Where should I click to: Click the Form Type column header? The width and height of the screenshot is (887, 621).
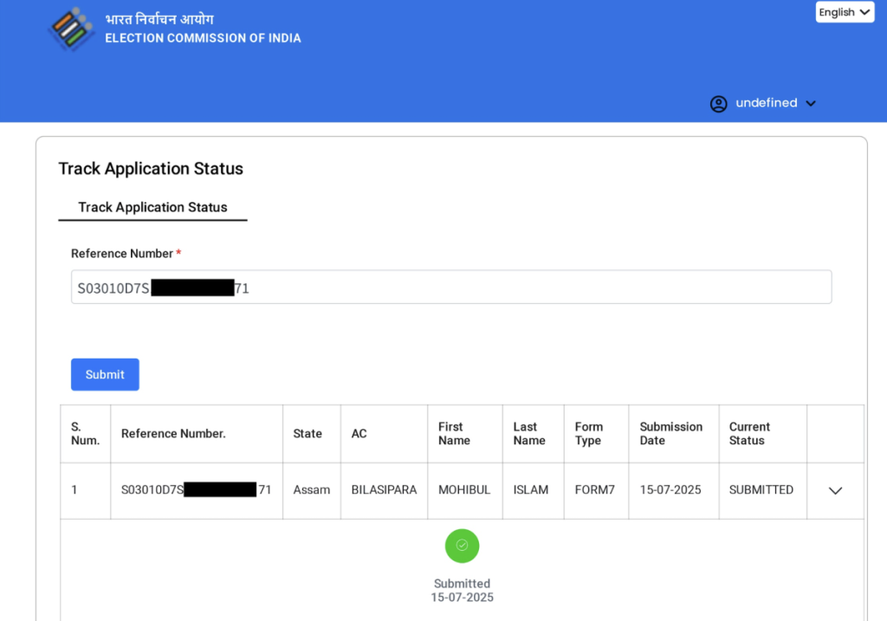coord(589,434)
